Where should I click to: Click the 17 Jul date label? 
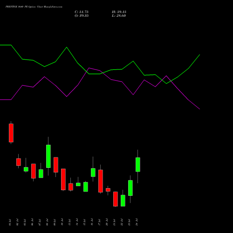pos(99,222)
